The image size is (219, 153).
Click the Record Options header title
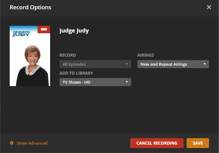(x=30, y=7)
